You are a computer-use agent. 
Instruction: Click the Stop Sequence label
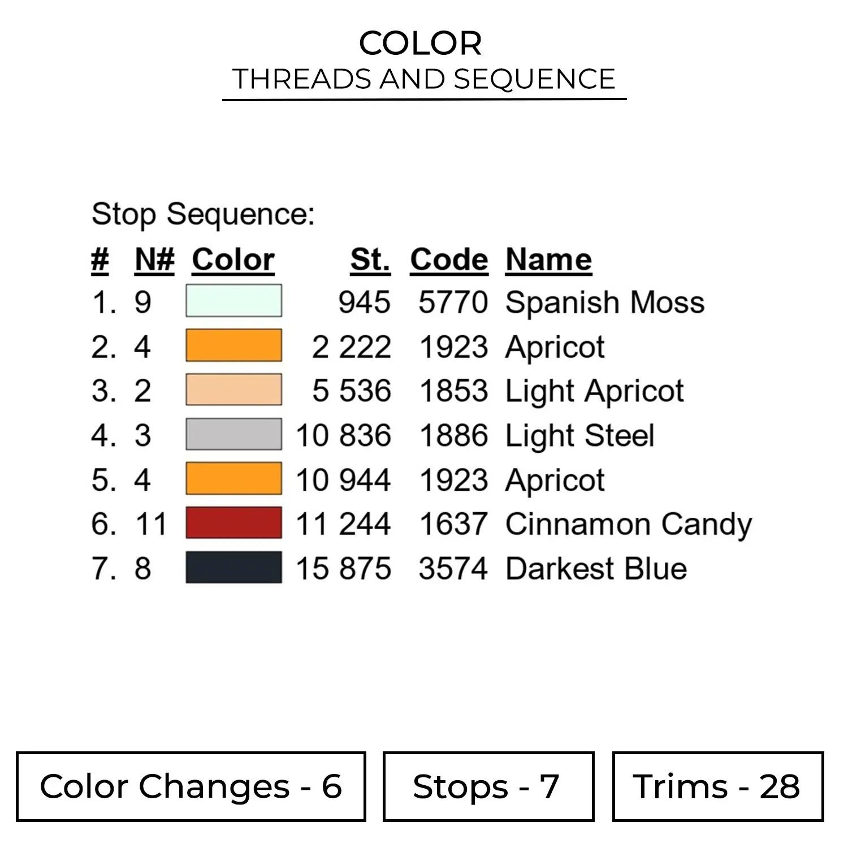pos(203,214)
